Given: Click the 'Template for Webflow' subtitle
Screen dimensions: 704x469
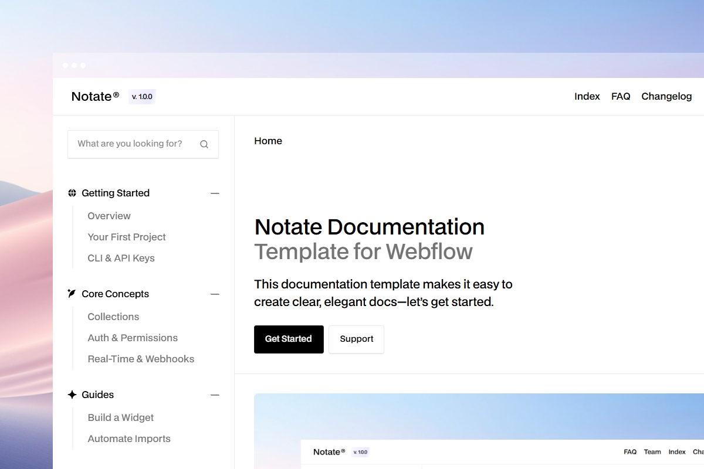Looking at the screenshot, I should pos(363,252).
